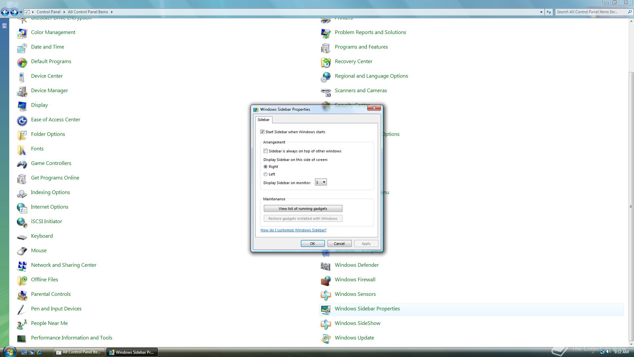Open the Date and Time icon

[x=22, y=48]
